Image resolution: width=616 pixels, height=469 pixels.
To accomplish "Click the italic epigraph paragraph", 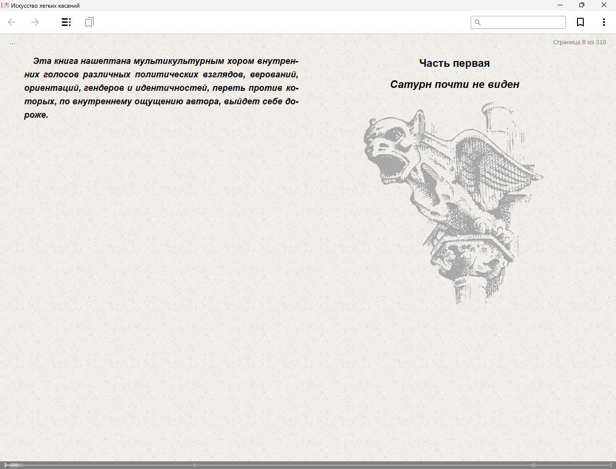I will click(161, 88).
